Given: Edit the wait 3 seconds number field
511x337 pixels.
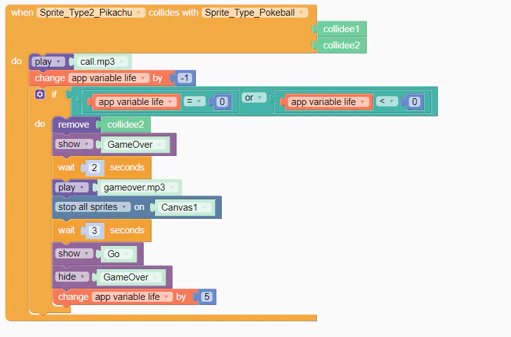Looking at the screenshot, I should (94, 231).
